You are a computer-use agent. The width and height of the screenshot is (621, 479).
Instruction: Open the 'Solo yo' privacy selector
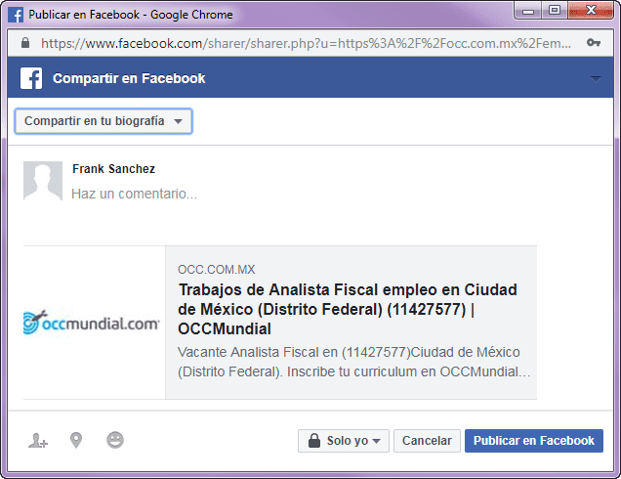[x=344, y=441]
